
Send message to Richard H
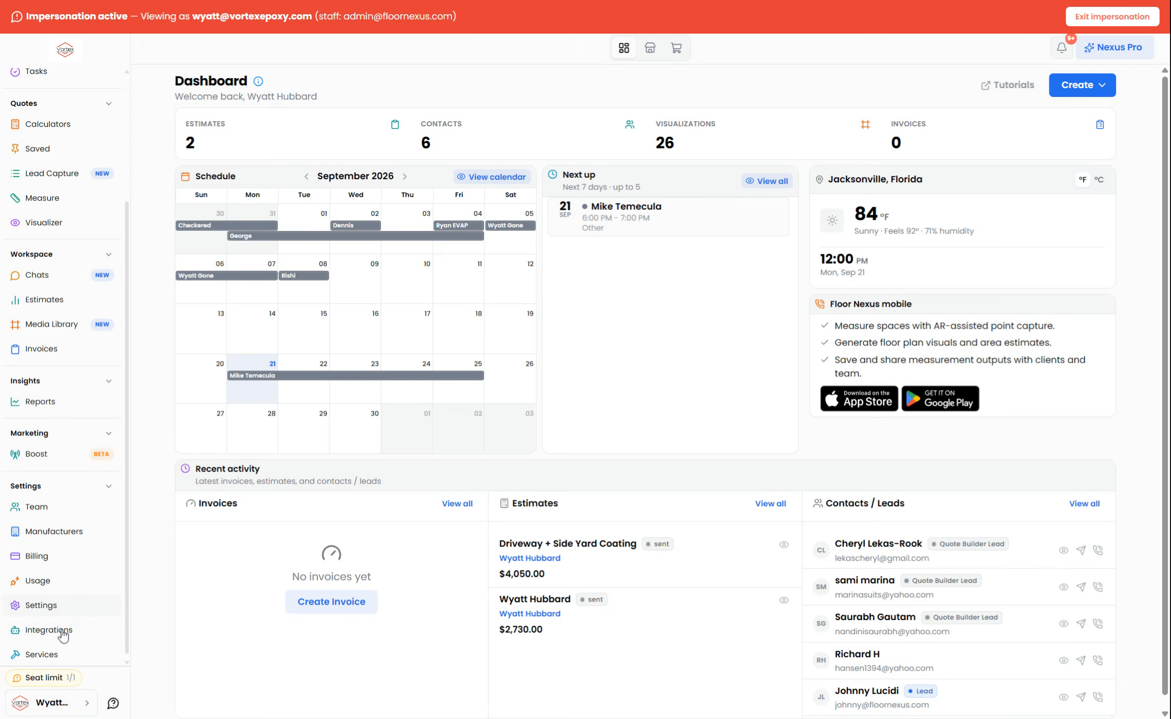pos(1081,660)
